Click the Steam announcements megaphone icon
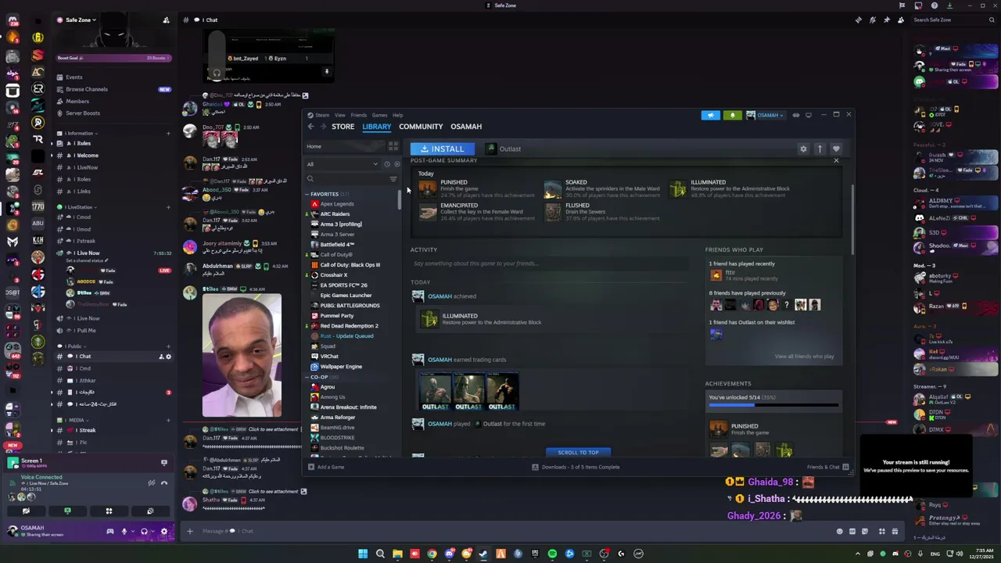The height and width of the screenshot is (563, 1001). (x=711, y=115)
